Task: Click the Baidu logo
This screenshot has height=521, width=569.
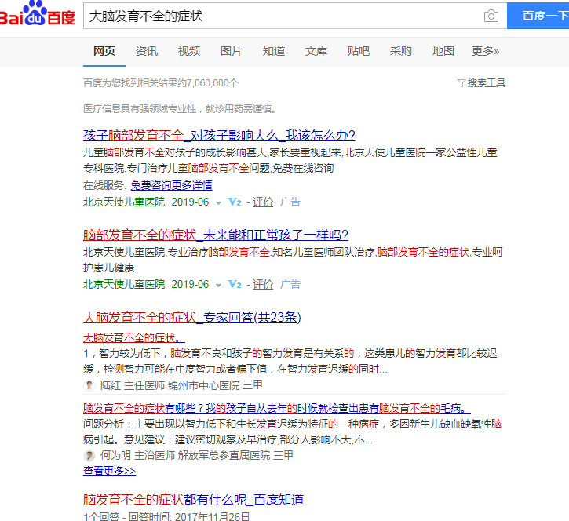Action: (37, 14)
